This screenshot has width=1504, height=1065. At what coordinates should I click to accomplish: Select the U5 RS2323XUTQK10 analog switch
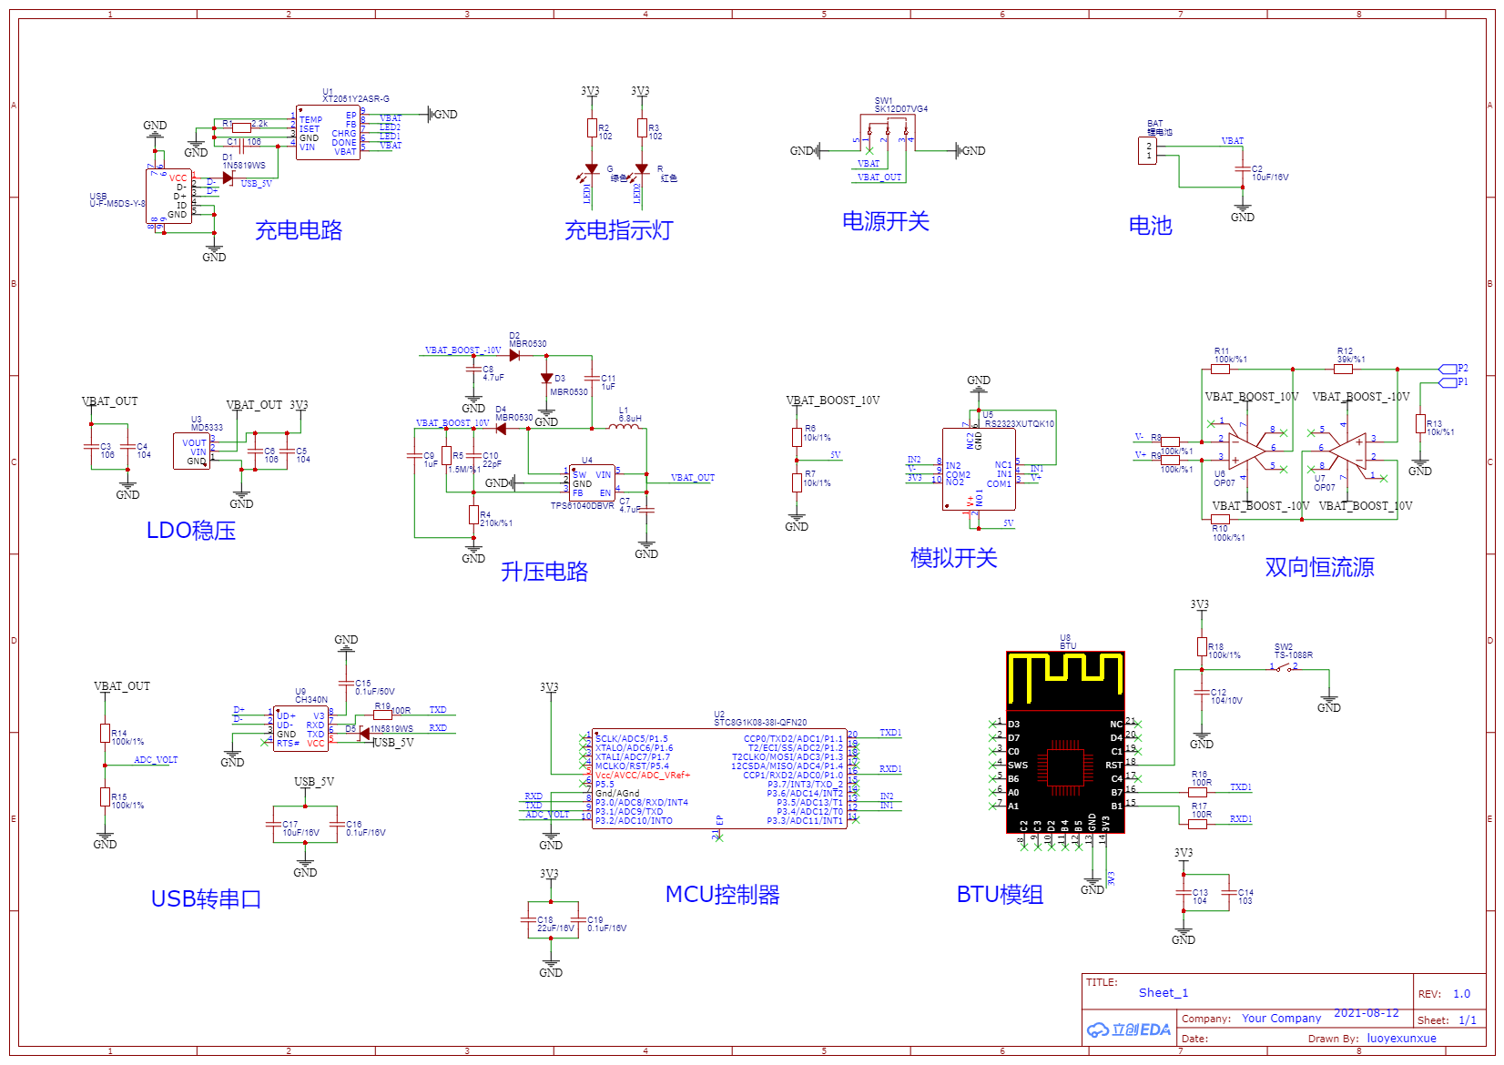tap(979, 469)
